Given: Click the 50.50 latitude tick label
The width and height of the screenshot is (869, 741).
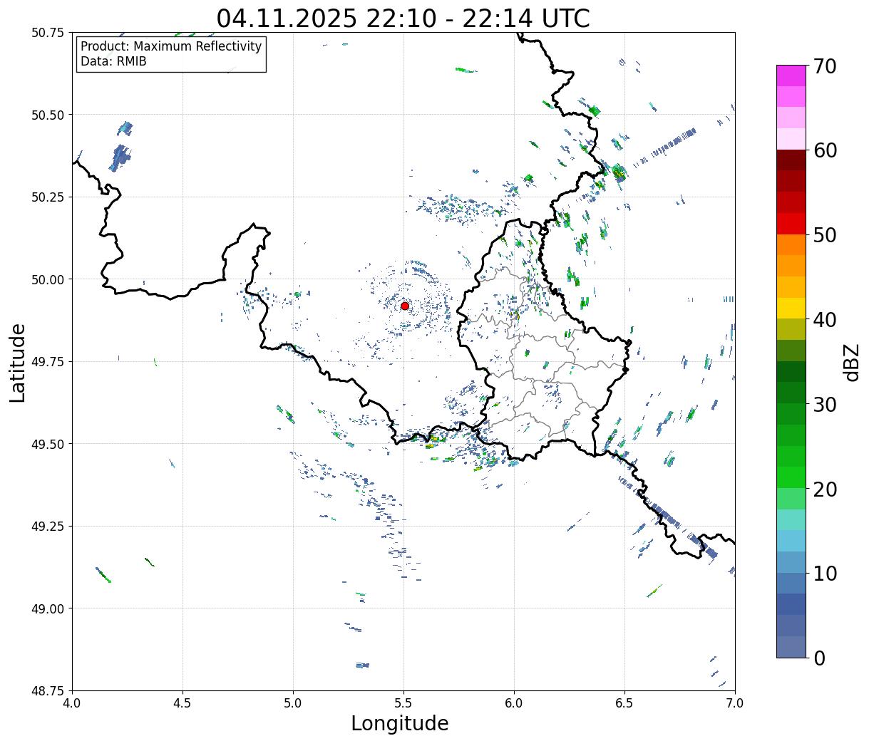Looking at the screenshot, I should point(48,115).
